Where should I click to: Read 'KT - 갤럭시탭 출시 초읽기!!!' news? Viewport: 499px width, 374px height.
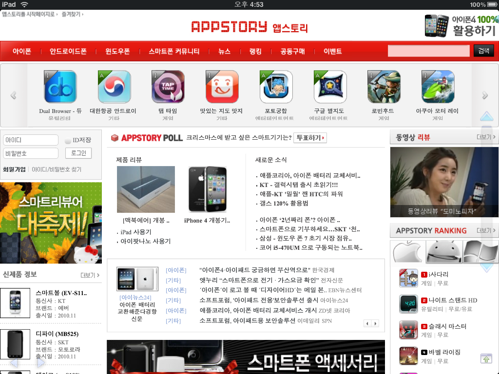click(x=299, y=185)
